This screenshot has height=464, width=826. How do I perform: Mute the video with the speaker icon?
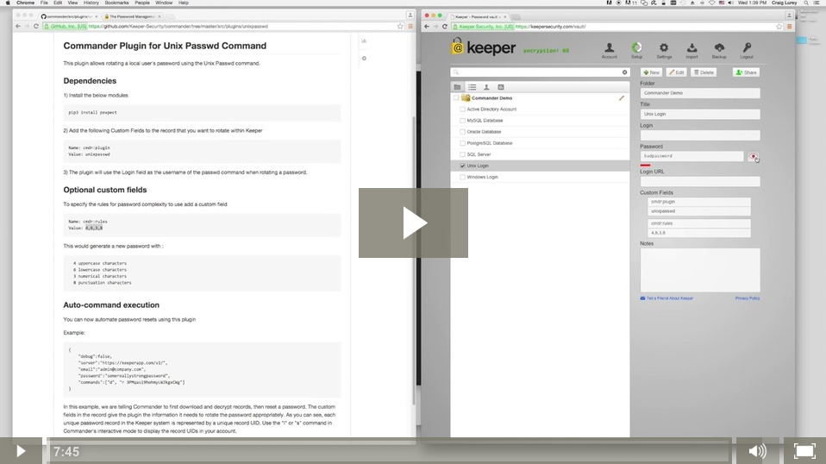click(758, 451)
